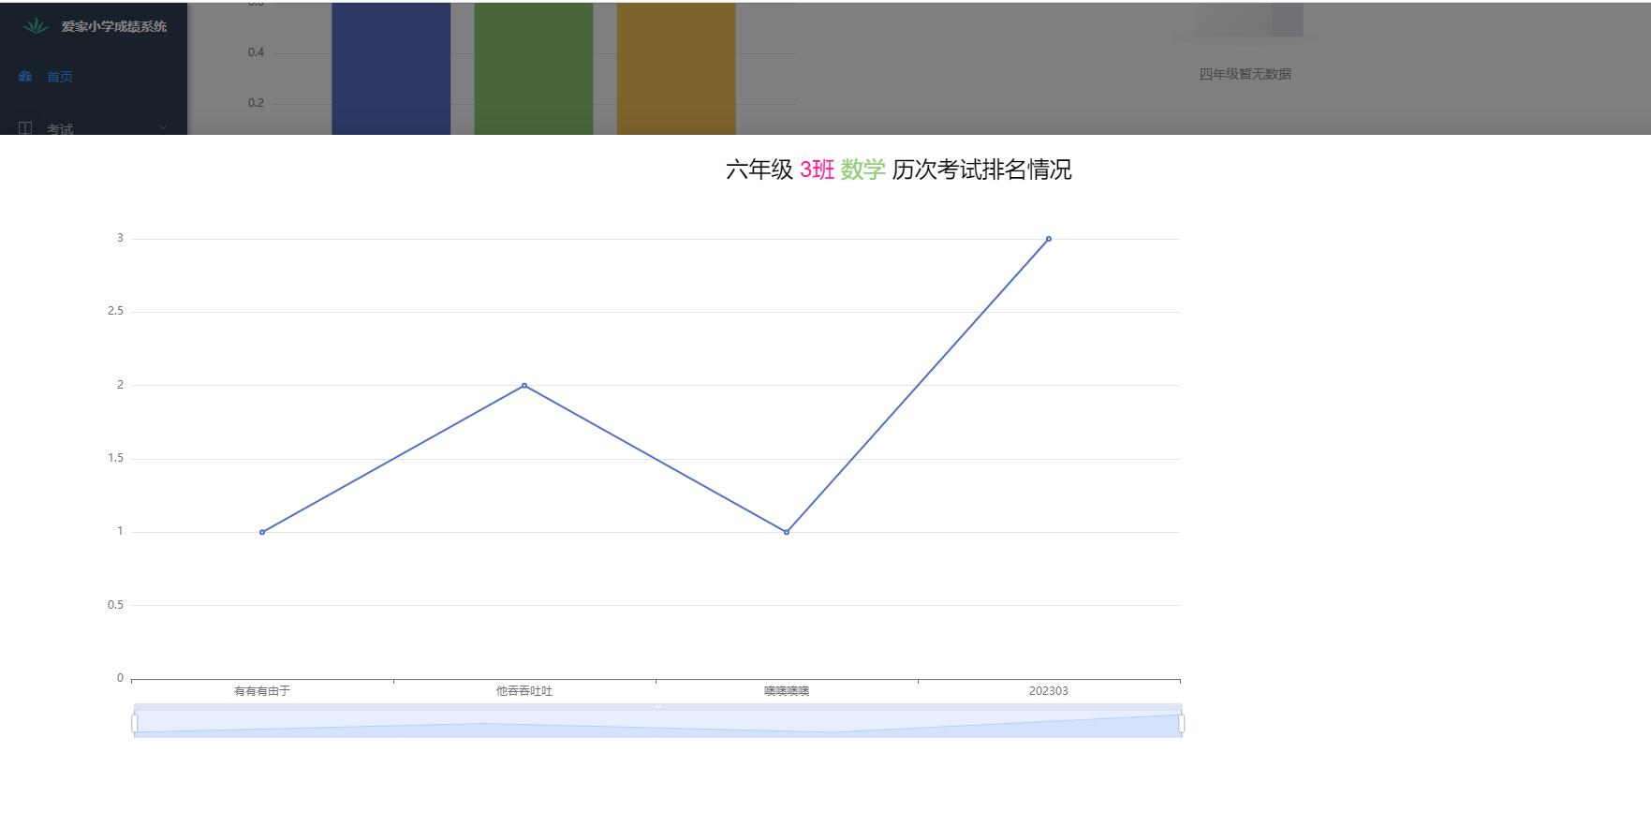This screenshot has height=826, width=1651.
Task: Click the x-axis label 有有有由于
Action: point(262,691)
